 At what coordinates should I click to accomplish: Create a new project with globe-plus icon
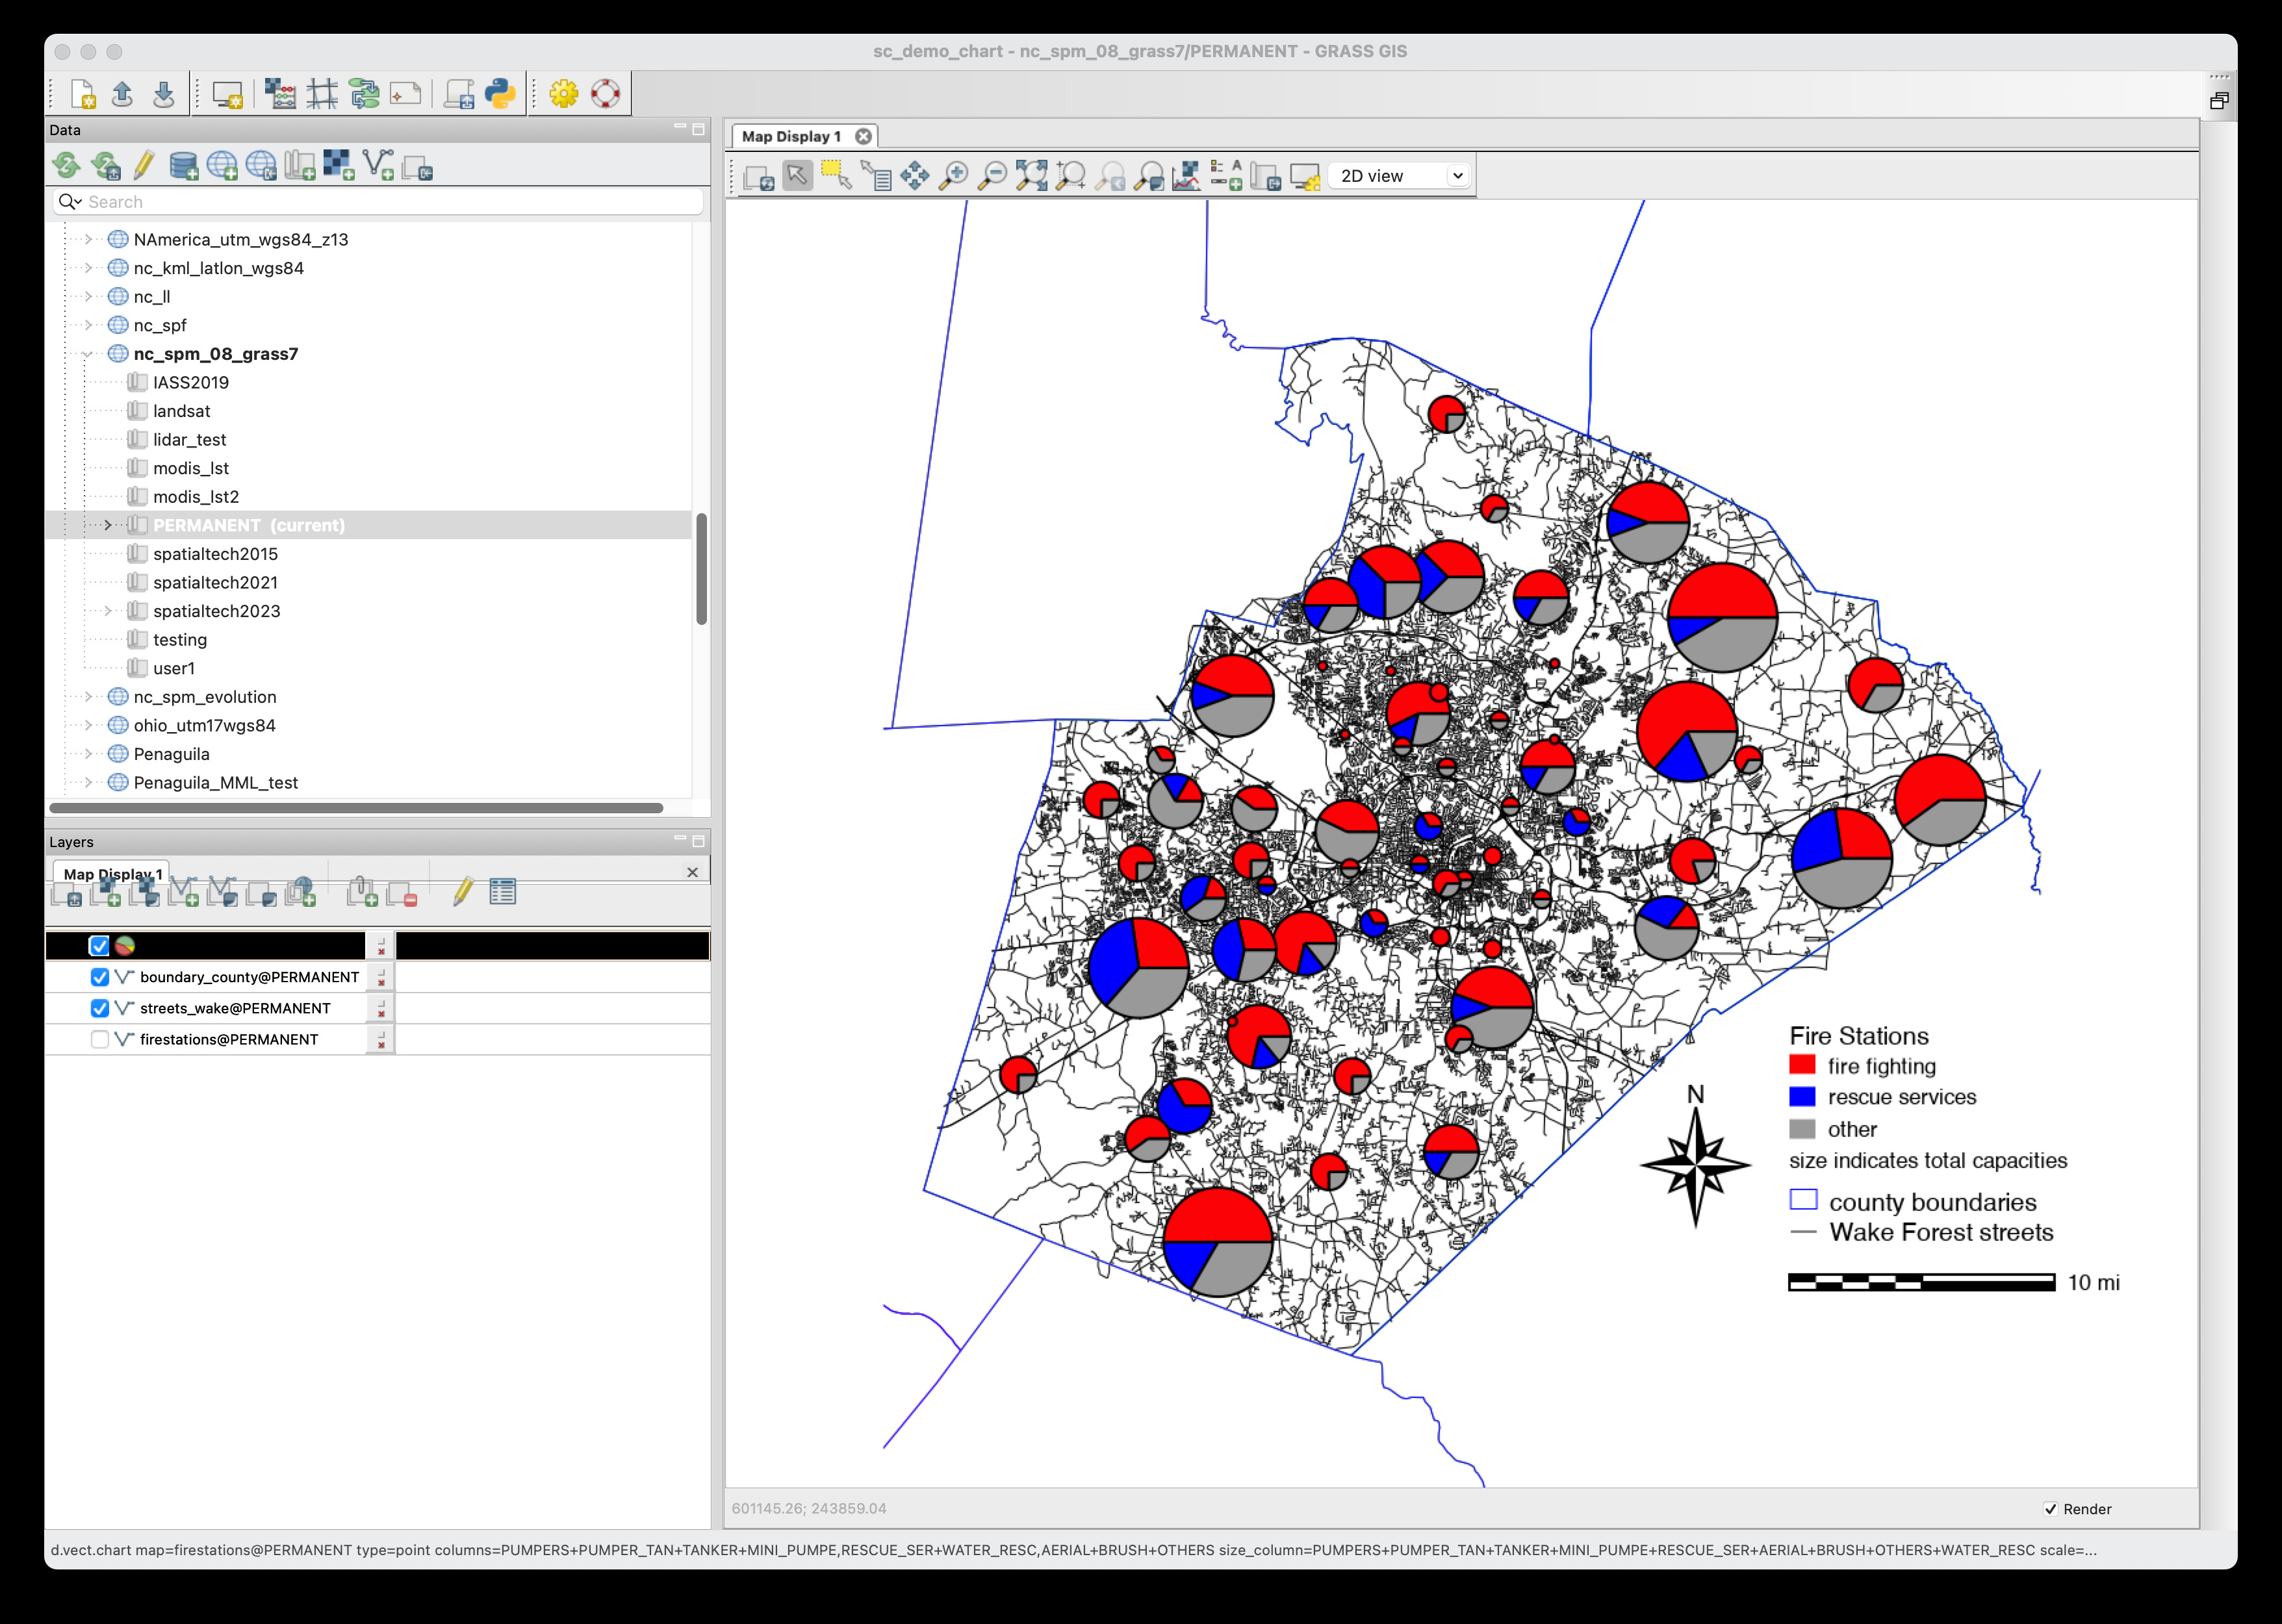[x=222, y=165]
